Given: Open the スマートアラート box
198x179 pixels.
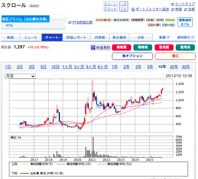Looking at the screenshot, I should [x=110, y=6].
